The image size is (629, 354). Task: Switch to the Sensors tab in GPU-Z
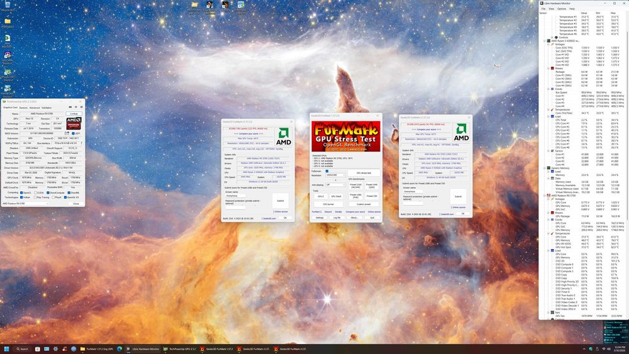23,108
